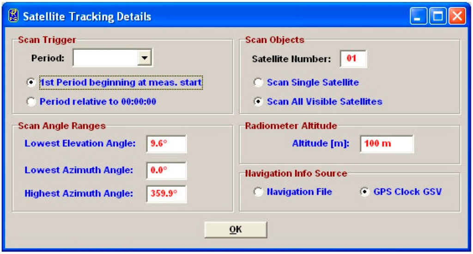This screenshot has height=254, width=473.
Task: Click the Lowest Elevation Angle: label
Action: pos(80,144)
